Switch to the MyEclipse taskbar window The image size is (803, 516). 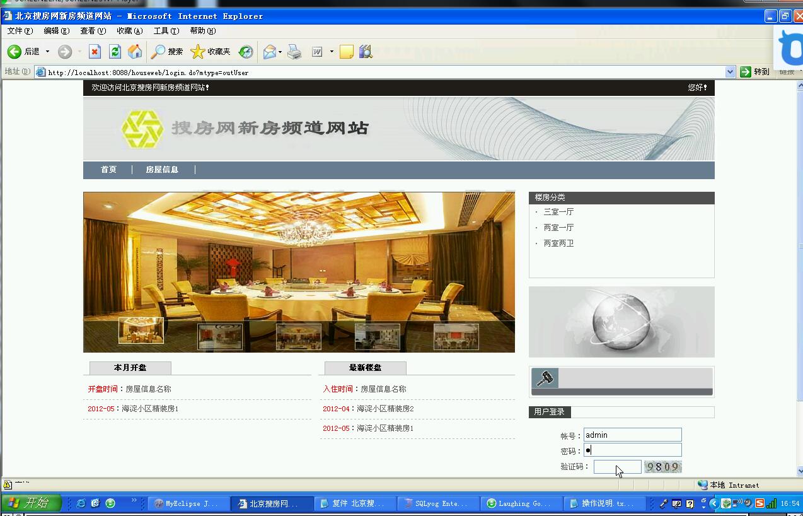pos(188,503)
